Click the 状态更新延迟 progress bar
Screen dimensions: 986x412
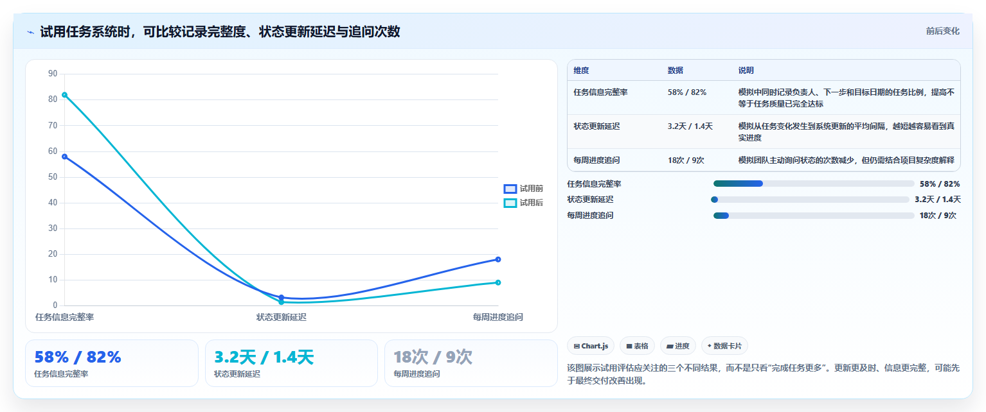point(810,200)
